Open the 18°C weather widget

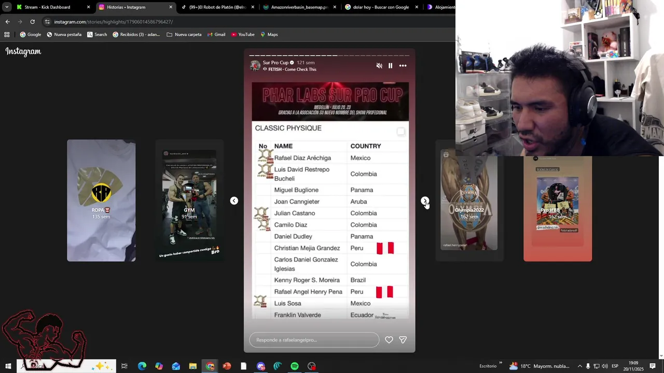pyautogui.click(x=539, y=366)
